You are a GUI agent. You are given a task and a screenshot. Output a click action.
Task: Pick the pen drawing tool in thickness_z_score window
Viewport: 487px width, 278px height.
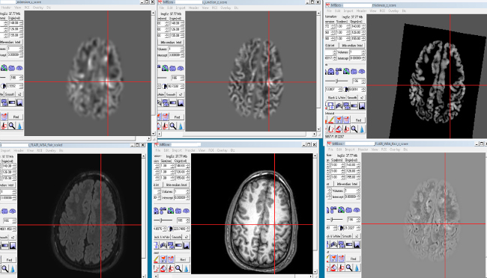click(x=331, y=120)
